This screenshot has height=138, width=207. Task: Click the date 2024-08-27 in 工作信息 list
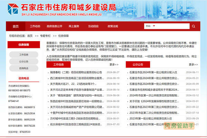point(113,72)
